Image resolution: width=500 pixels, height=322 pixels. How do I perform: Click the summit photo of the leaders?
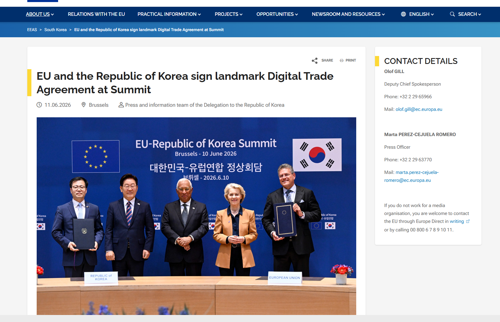pos(196,216)
